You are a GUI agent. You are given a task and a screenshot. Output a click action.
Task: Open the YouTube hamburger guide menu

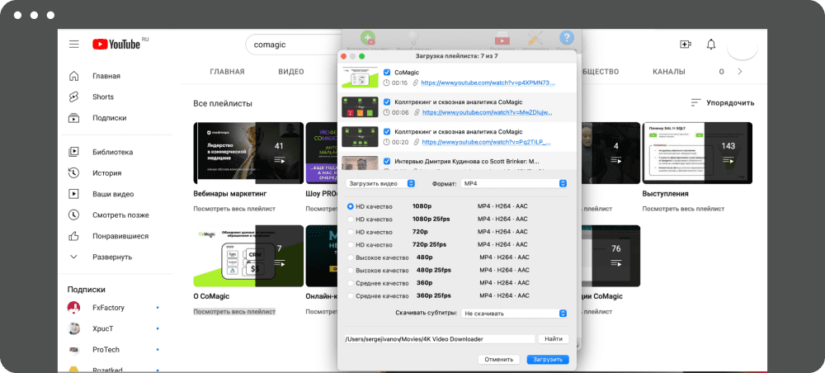(73, 45)
